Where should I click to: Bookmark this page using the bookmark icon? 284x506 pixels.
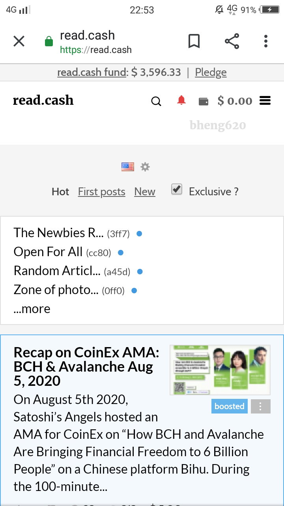point(194,41)
